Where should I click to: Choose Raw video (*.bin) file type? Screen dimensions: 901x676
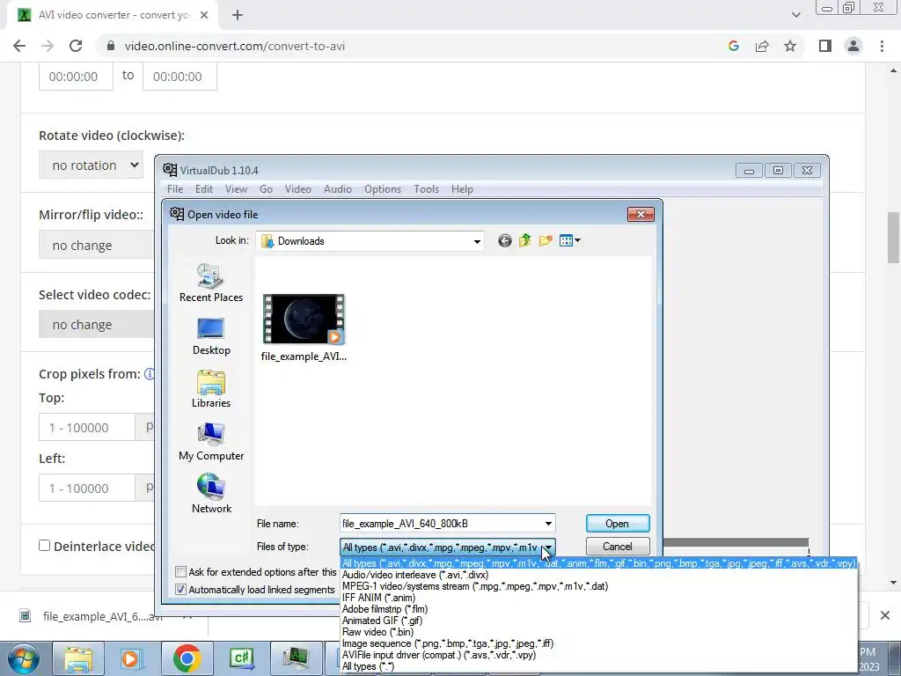click(x=598, y=632)
